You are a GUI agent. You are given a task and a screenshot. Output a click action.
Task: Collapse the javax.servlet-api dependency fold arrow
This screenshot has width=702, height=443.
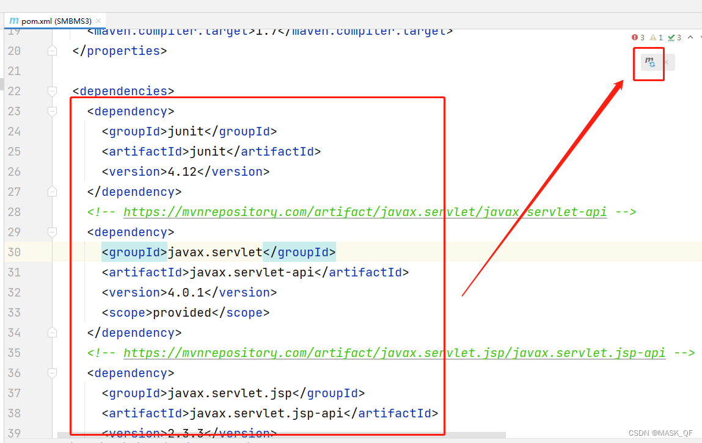click(52, 232)
